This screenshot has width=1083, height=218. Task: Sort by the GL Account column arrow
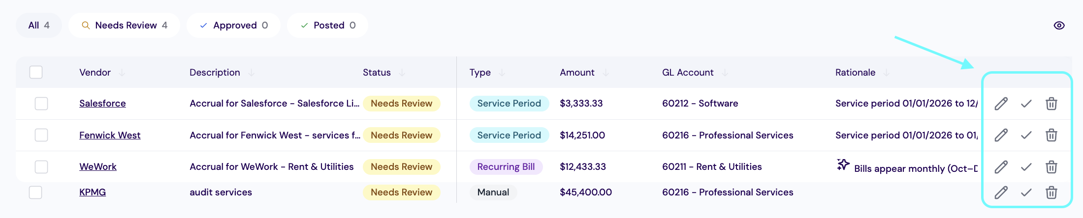[725, 73]
